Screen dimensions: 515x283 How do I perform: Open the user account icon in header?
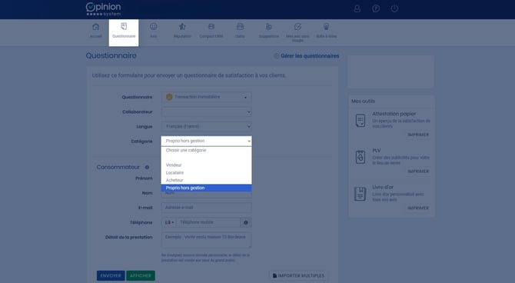[357, 9]
